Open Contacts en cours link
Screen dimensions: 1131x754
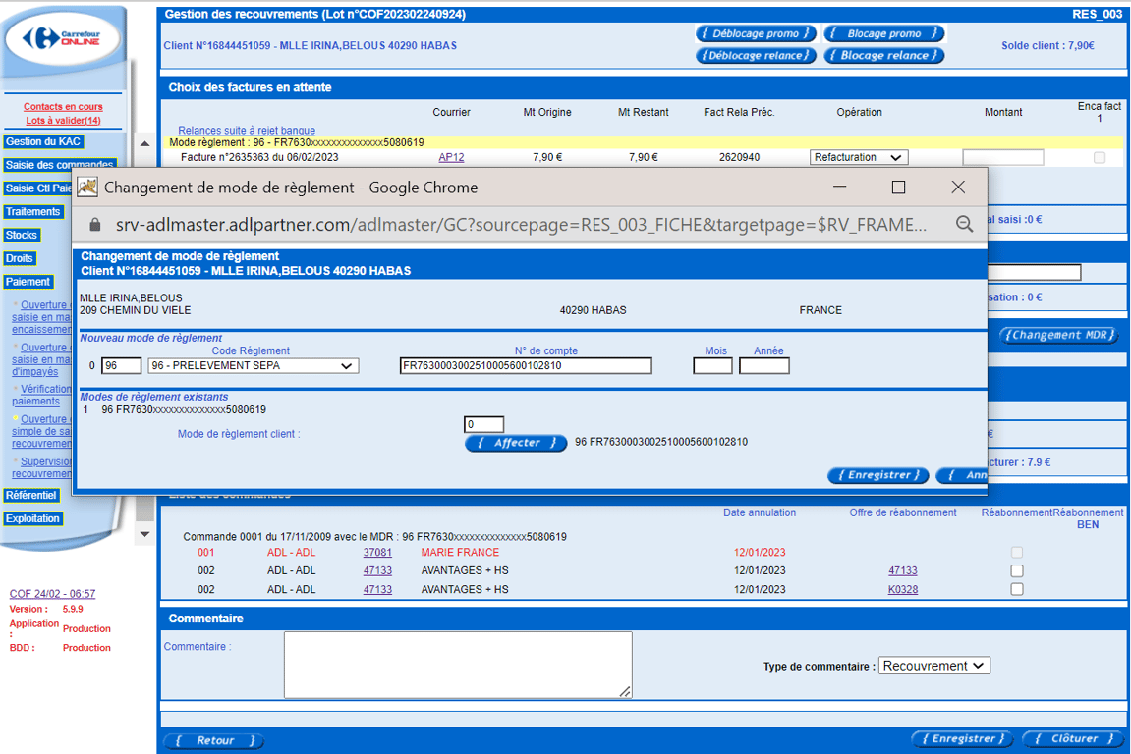point(63,107)
